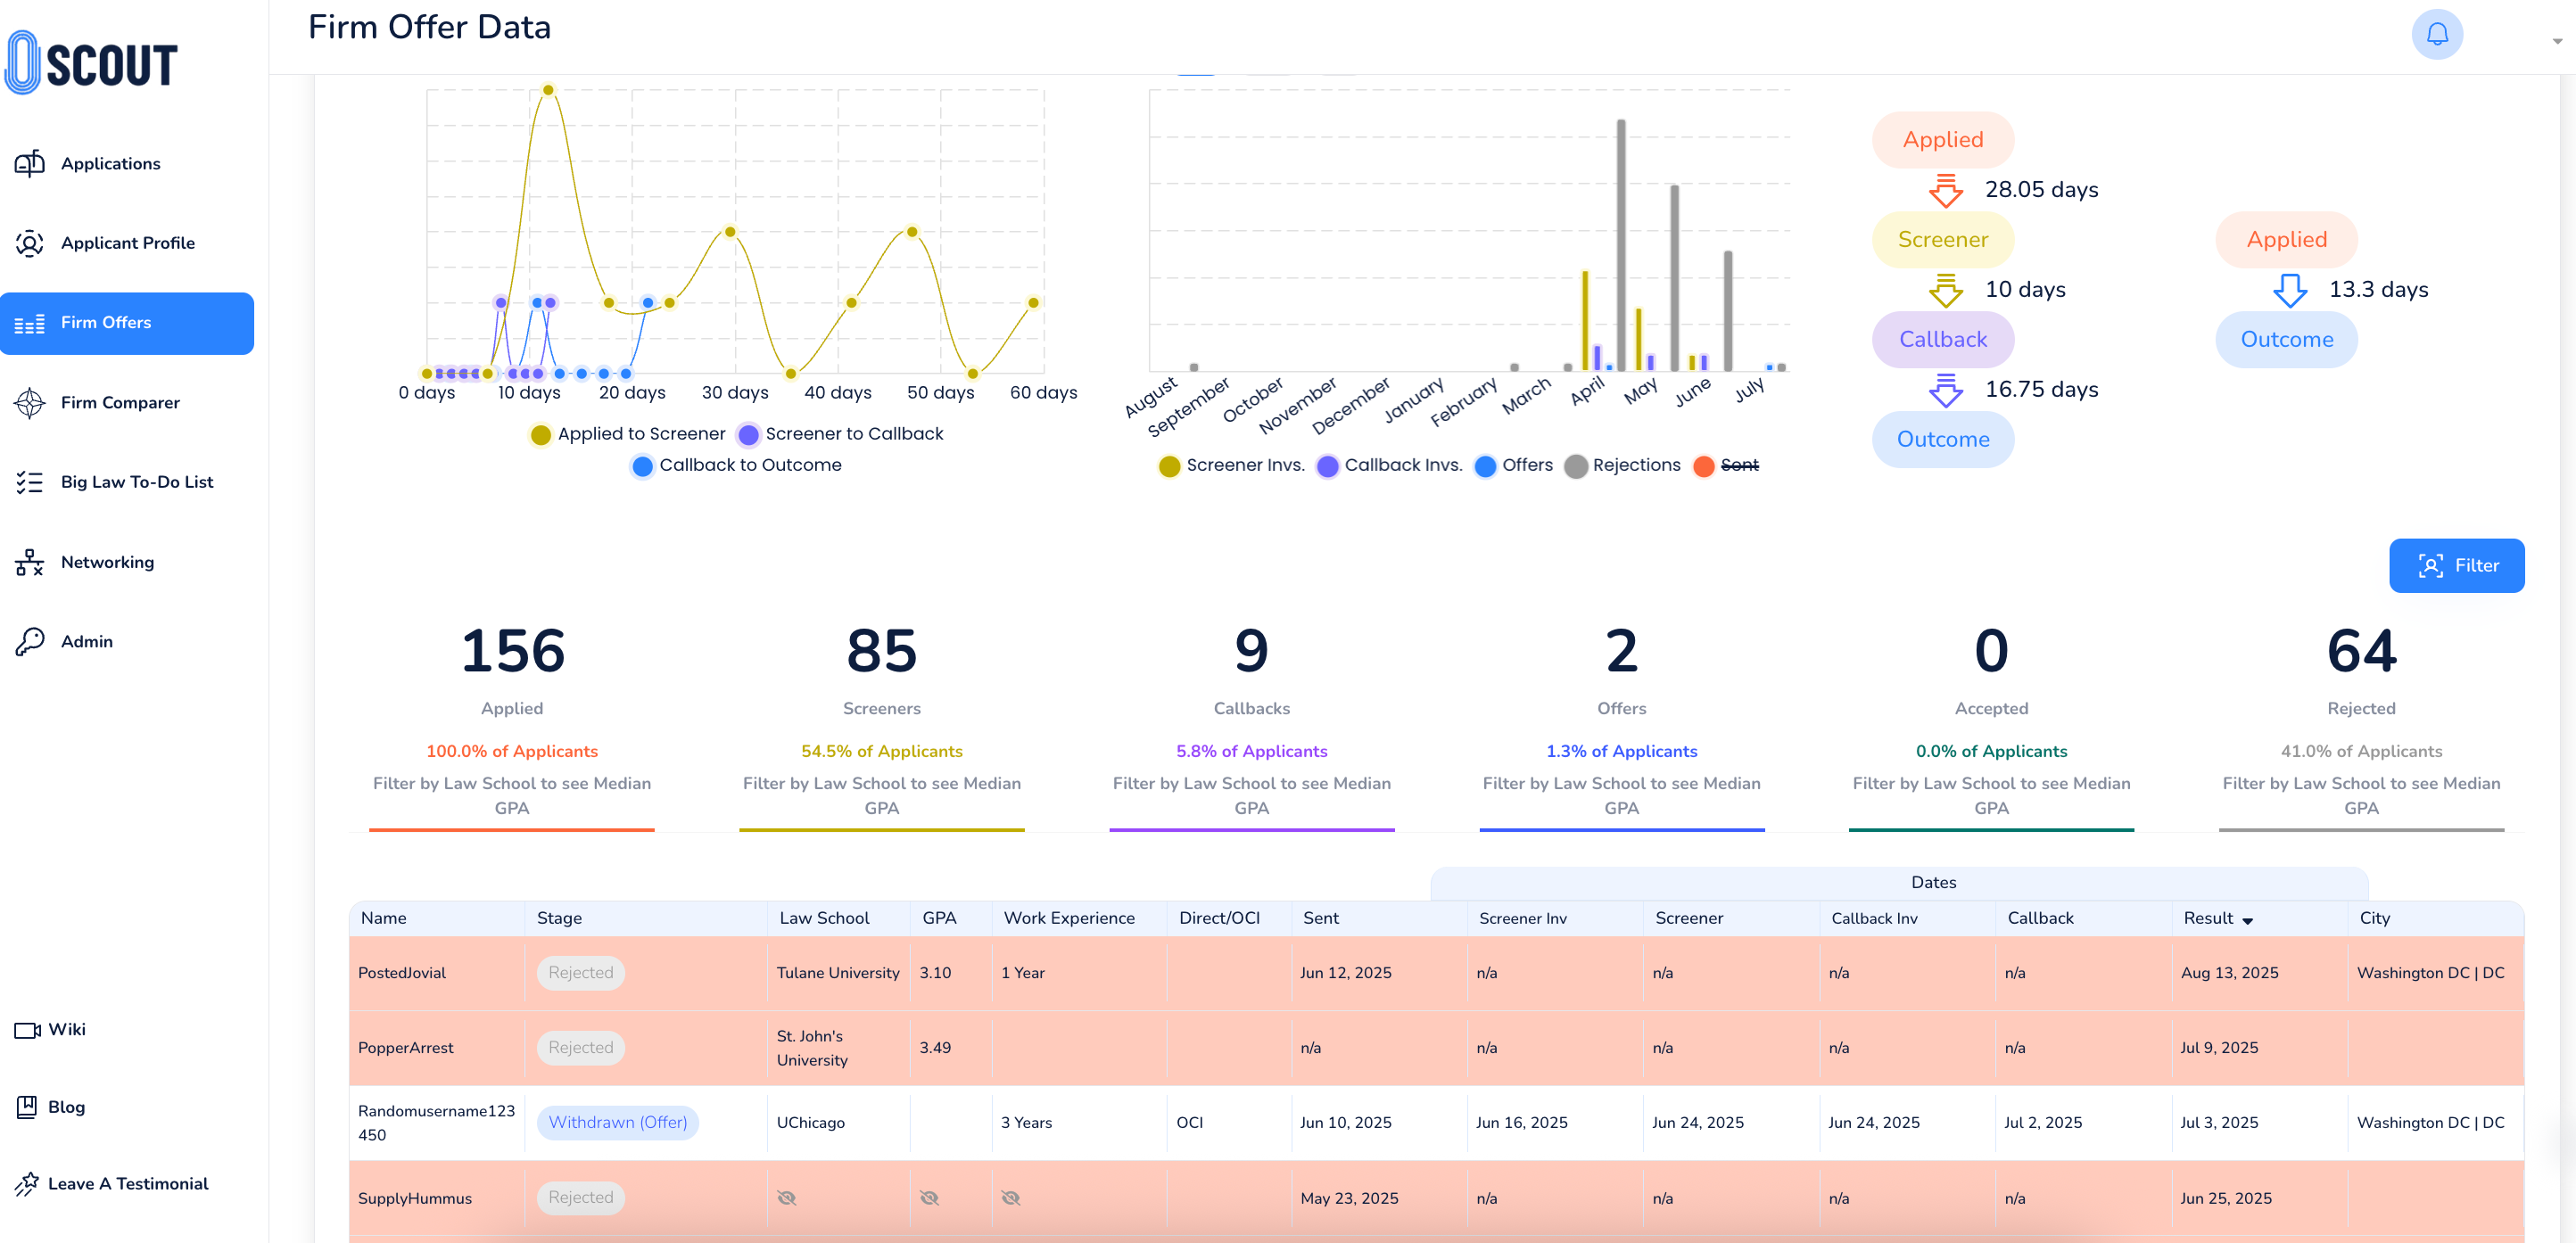Screen dimensions: 2576x1243
Task: Select Firm Offers in the sidebar
Action: tap(127, 323)
